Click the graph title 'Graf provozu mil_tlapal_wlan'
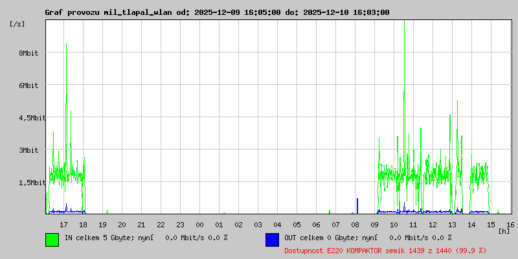 (x=109, y=12)
